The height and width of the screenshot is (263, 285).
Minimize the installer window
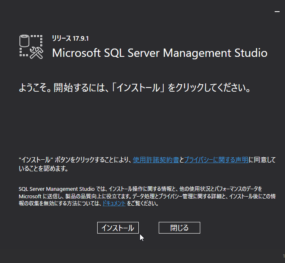point(277,12)
